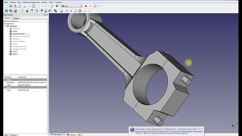Start macro recording with red circle

86,6
